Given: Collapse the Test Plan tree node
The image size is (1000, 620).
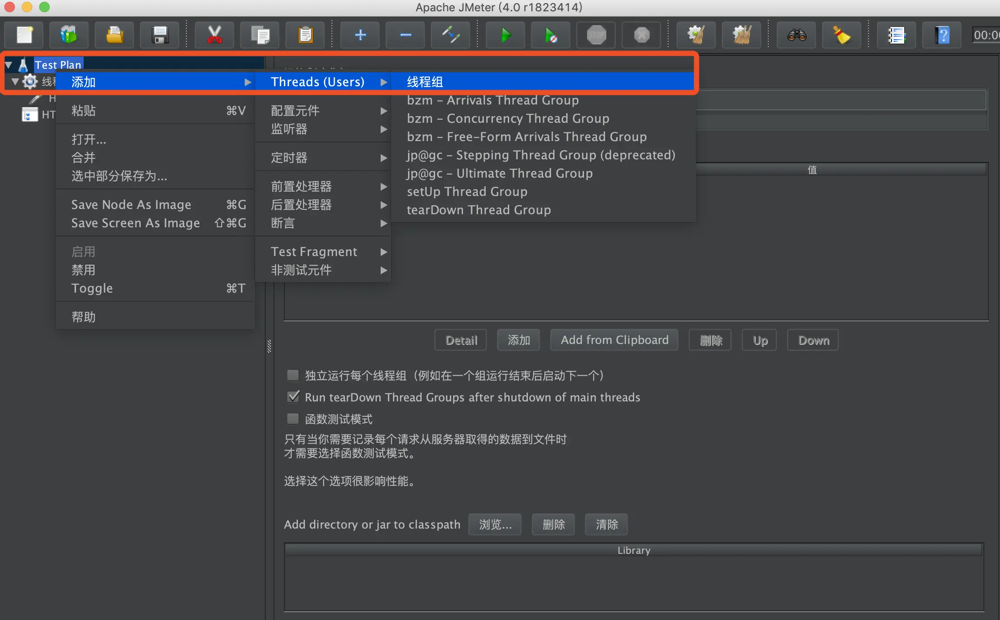Looking at the screenshot, I should pos(8,65).
